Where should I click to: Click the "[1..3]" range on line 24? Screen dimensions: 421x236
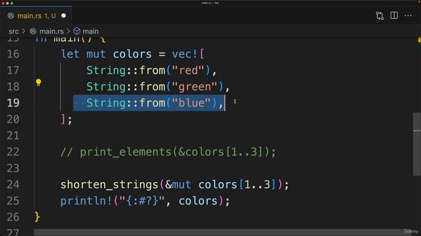pos(257,185)
